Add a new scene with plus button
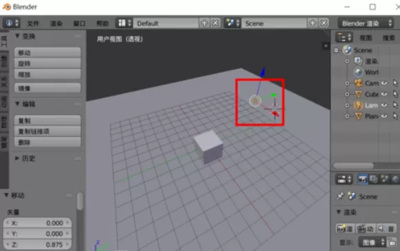 coord(312,23)
